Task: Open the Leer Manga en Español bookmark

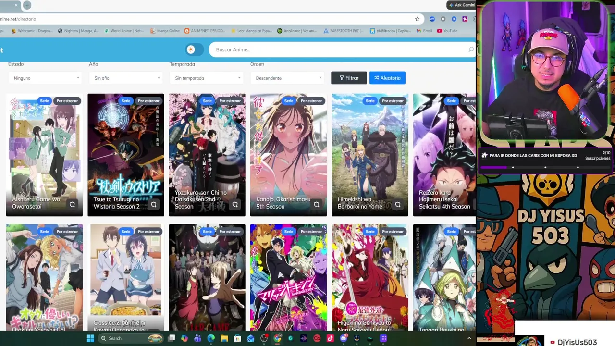Action: pos(251,31)
